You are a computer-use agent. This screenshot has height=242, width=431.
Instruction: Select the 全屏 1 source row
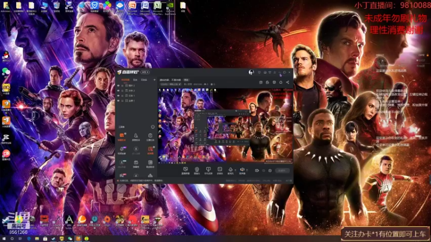(136, 101)
